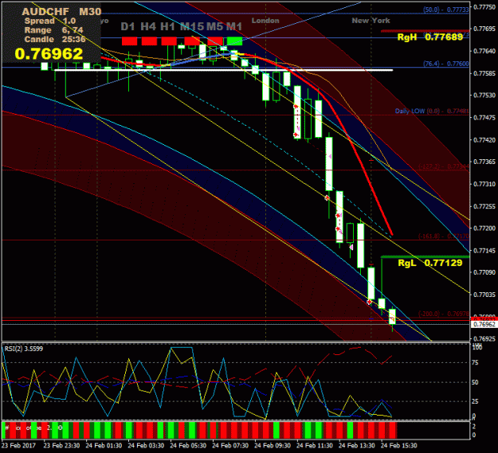
Task: Click the 25 level on RSI scale
Action: point(475,401)
